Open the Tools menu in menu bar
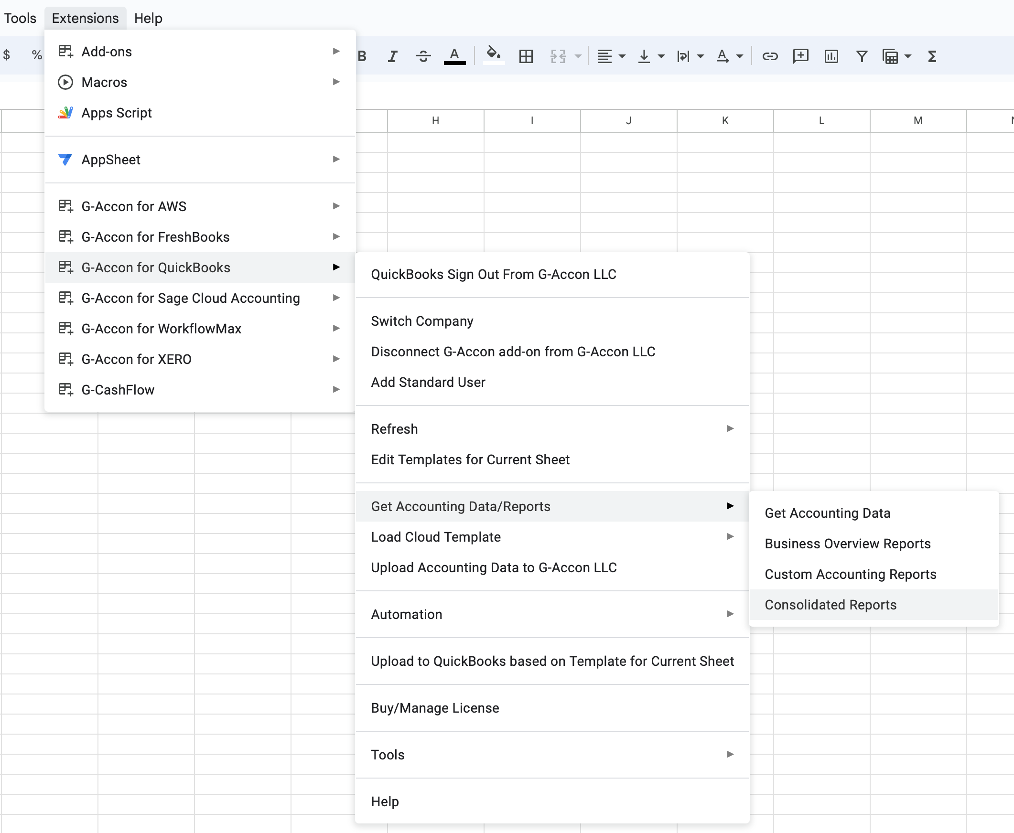1014x833 pixels. tap(20, 18)
